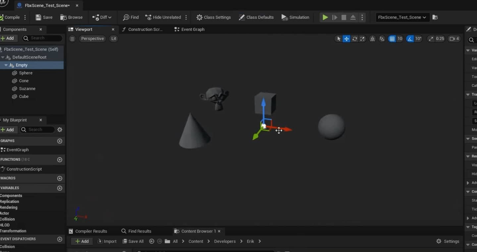Click the green Play simulation button
Image resolution: width=477 pixels, height=252 pixels.
tap(325, 17)
